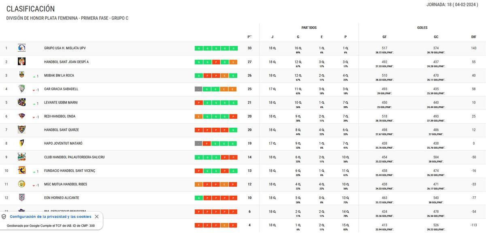Image resolution: width=486 pixels, height=236 pixels.
Task: Click the MGC Mutua Handbol Ribes logo
Action: tap(21, 184)
